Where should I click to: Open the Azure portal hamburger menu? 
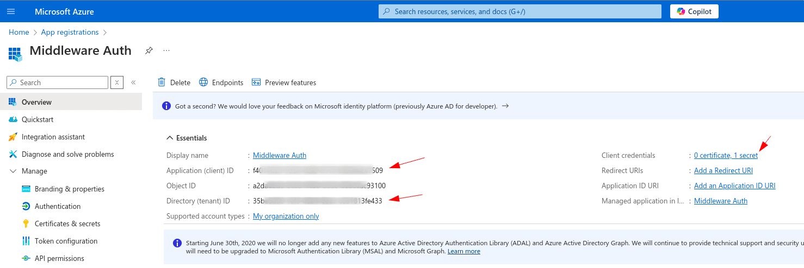(11, 11)
